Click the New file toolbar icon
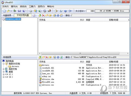 point(4,11)
